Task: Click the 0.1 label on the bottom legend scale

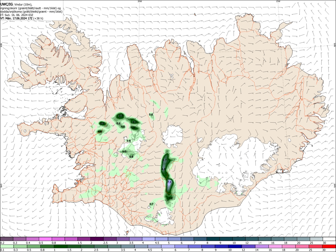Action: pyautogui.click(x=2, y=250)
